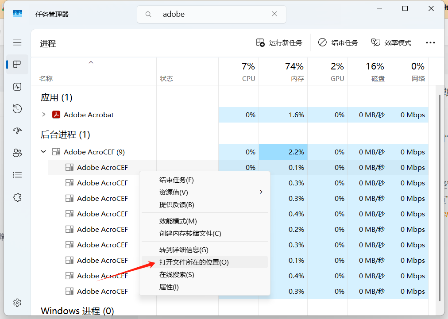Clear the adobe search text
448x319 pixels.
point(274,14)
